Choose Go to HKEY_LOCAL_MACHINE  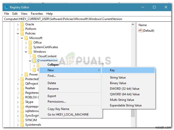(71, 114)
